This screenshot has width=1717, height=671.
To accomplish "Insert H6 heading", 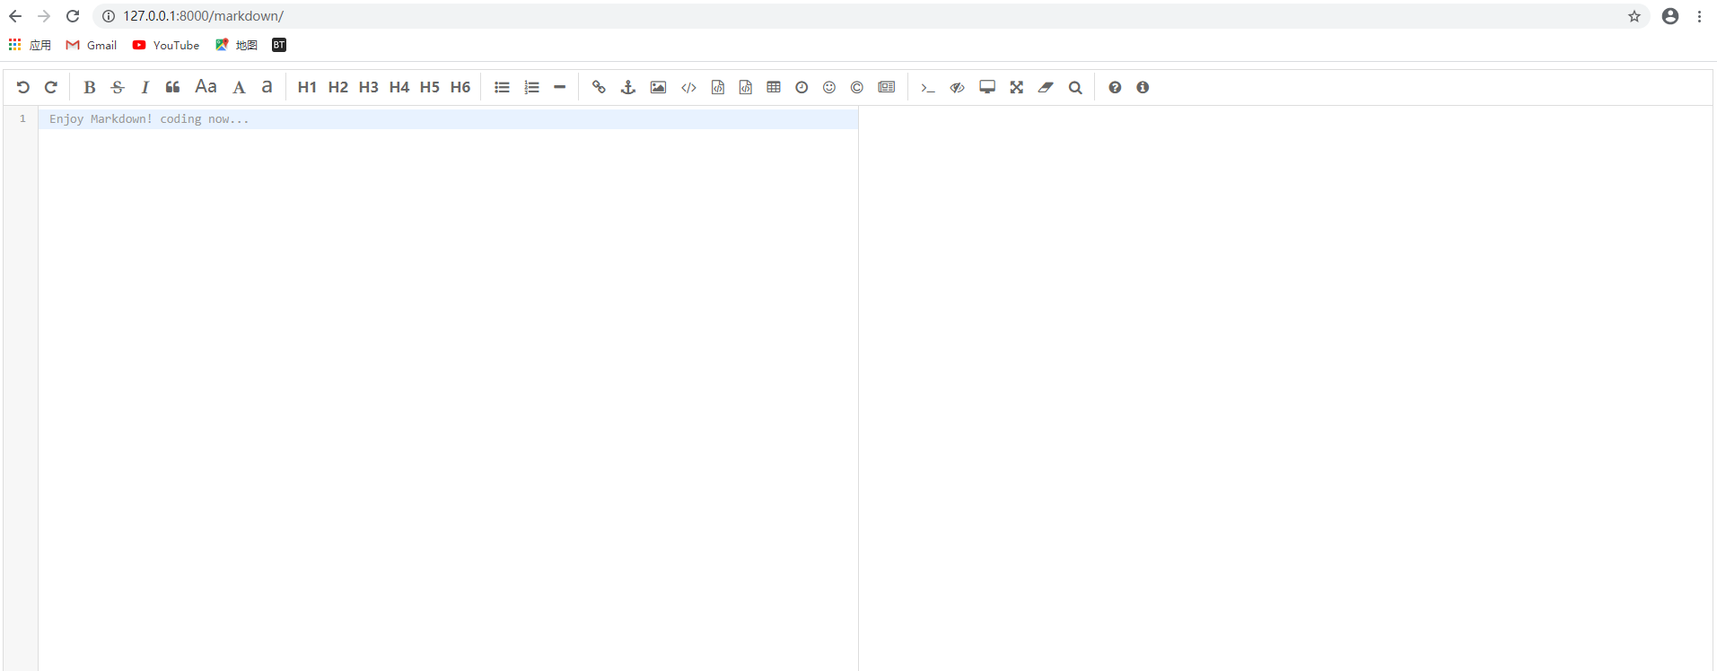I will coord(460,87).
